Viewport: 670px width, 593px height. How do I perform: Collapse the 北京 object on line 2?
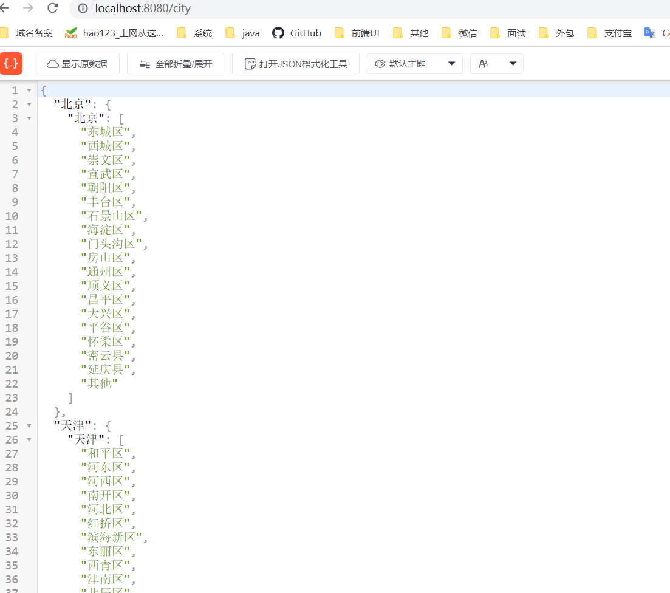point(29,105)
